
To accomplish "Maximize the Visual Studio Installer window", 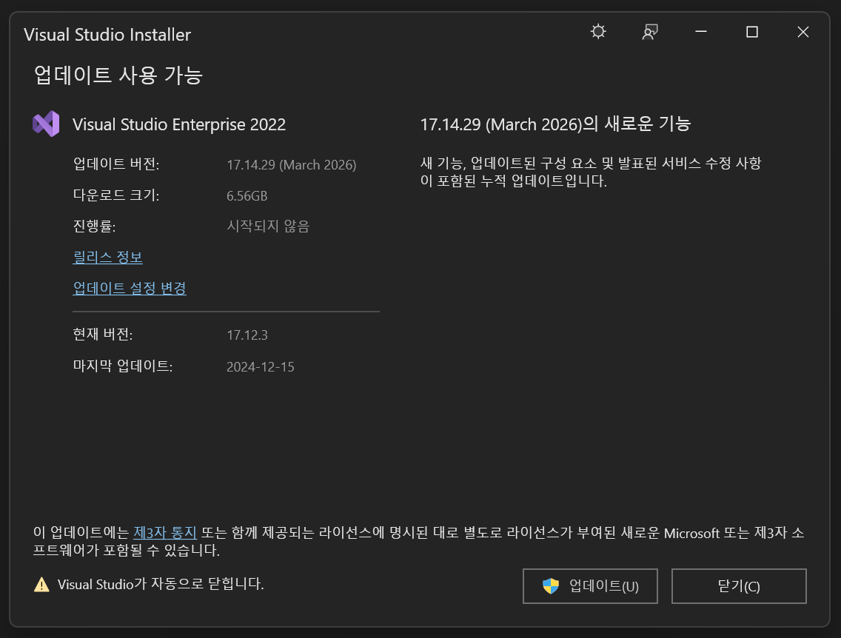I will pos(752,32).
